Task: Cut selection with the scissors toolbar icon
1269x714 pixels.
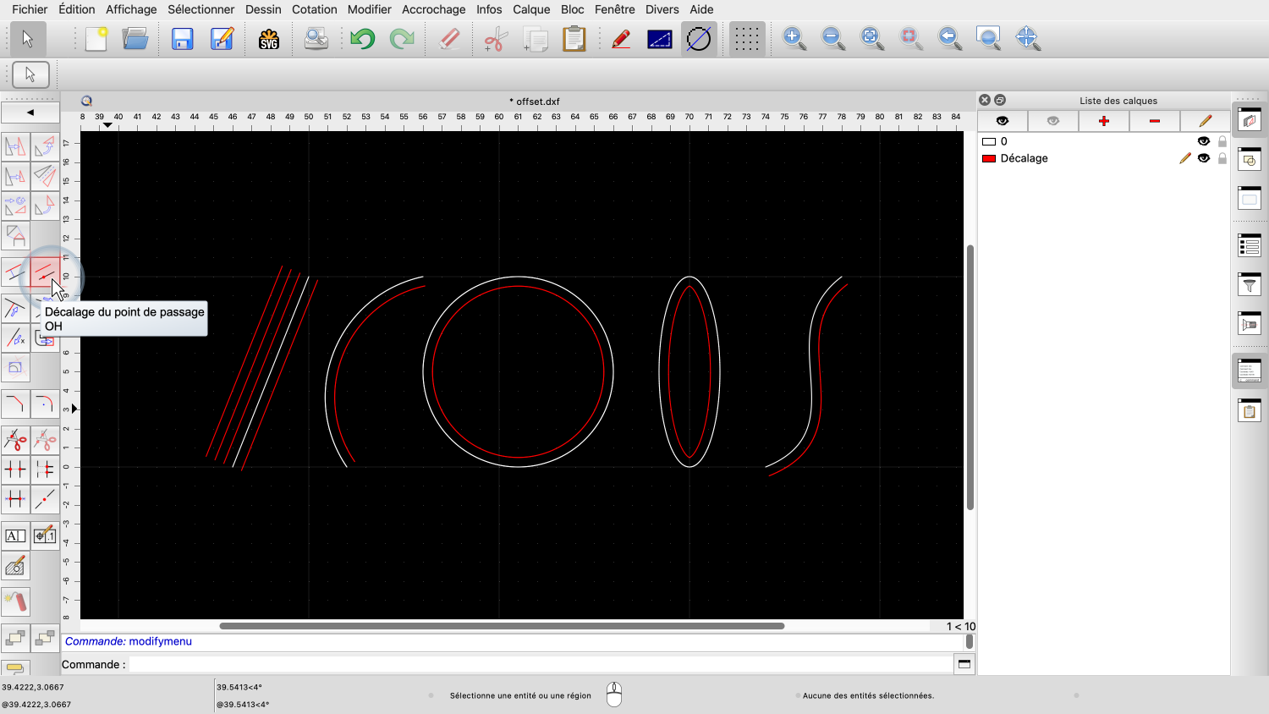Action: click(496, 38)
